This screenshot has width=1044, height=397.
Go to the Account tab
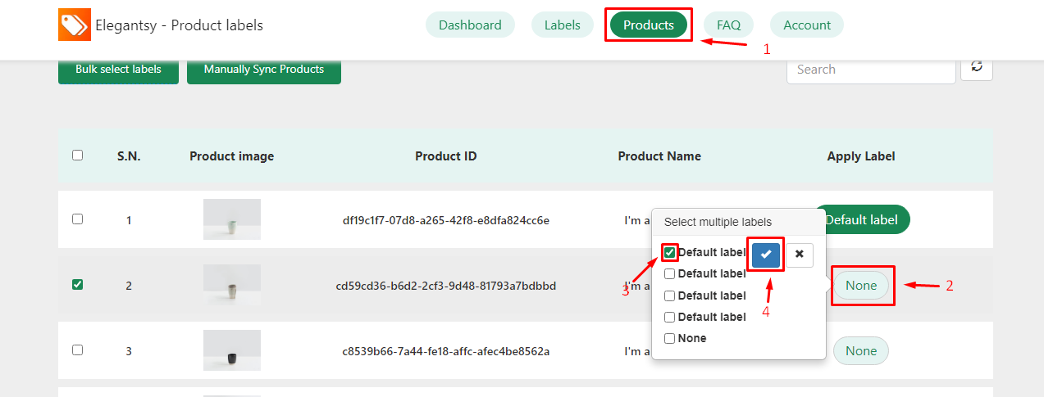click(x=807, y=25)
